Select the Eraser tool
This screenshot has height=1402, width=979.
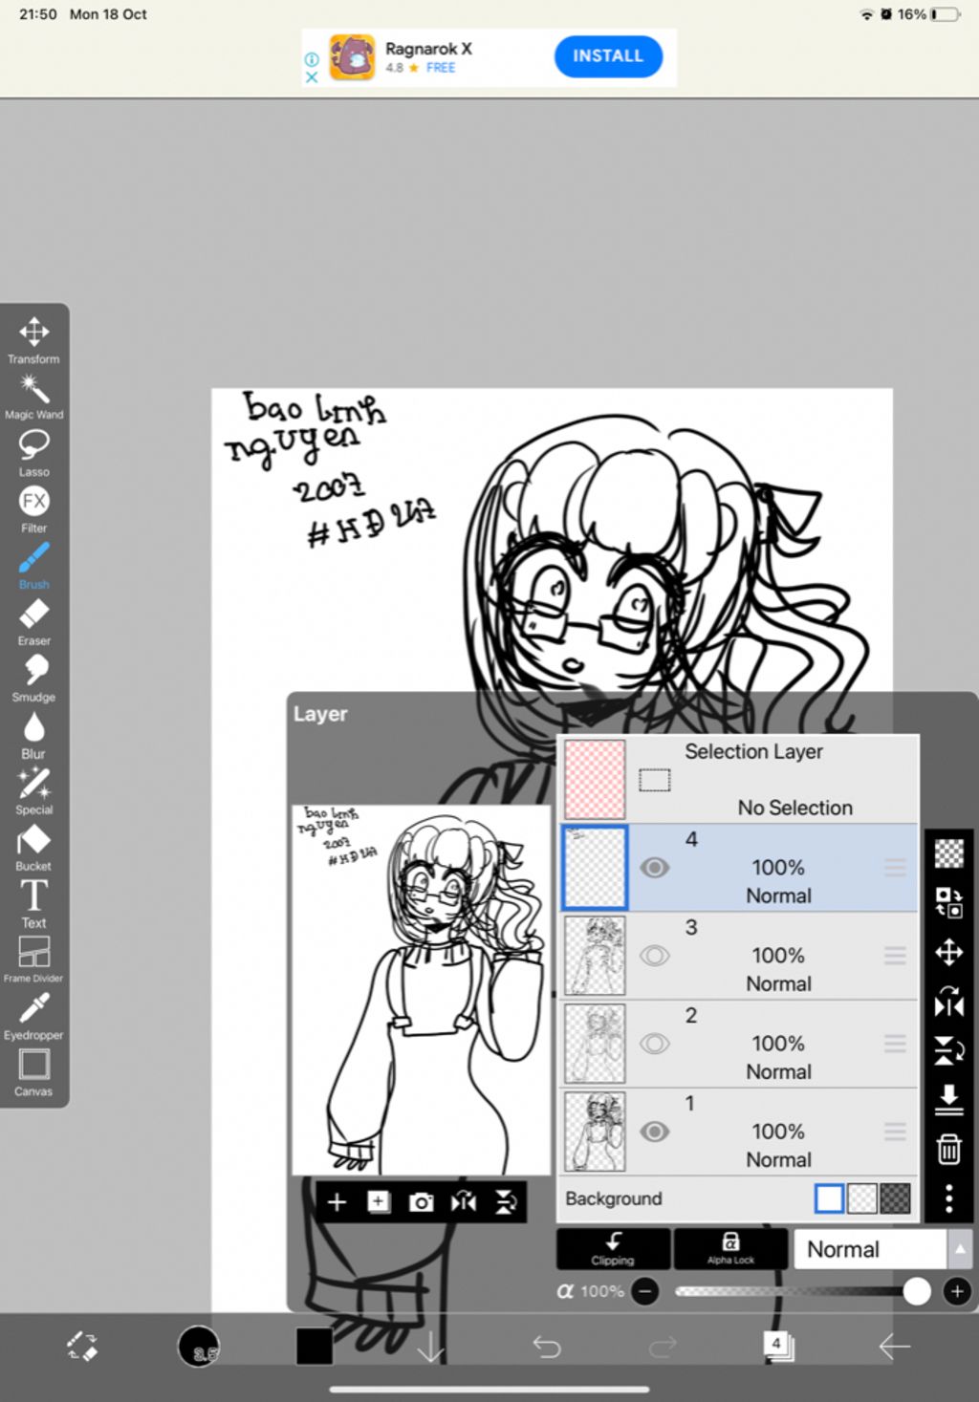[x=34, y=622]
